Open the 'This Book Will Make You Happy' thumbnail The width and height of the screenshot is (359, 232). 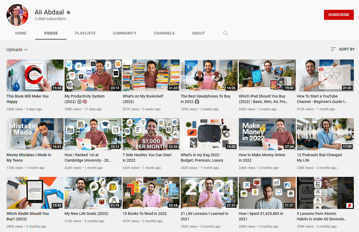click(35, 76)
